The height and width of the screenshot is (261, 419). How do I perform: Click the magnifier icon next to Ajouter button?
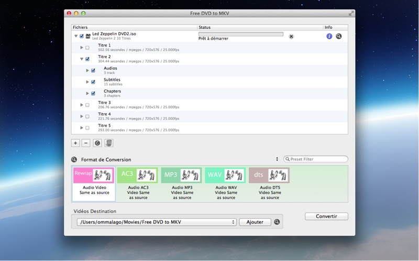click(x=277, y=221)
